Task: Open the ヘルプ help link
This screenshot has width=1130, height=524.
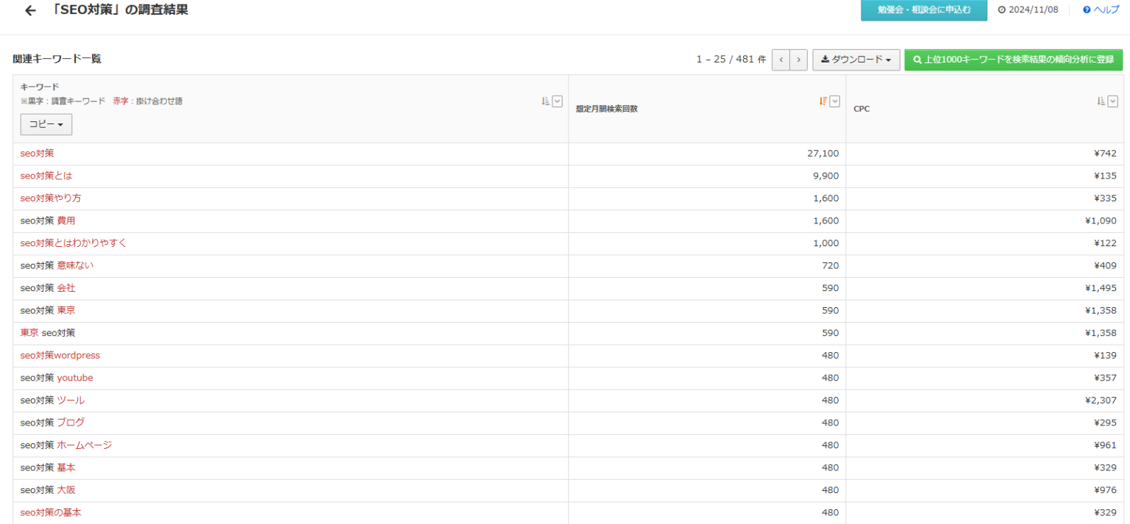Action: coord(1101,10)
